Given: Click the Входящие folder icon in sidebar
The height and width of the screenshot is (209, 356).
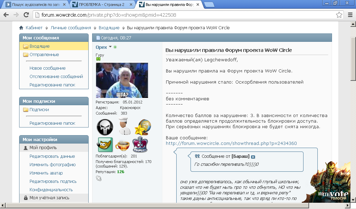Looking at the screenshot, I should coord(25,46).
